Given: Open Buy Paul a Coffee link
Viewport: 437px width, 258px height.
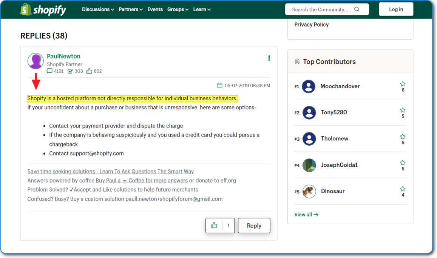Looking at the screenshot, I should click(142, 181).
